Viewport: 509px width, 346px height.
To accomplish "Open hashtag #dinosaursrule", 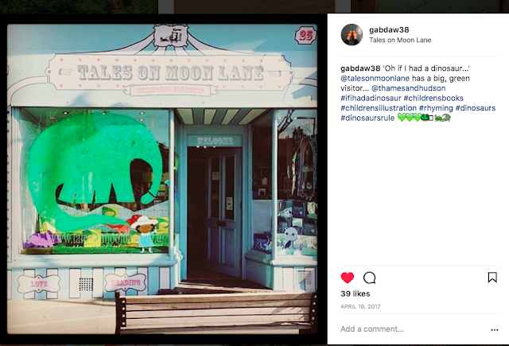I will pos(367,118).
